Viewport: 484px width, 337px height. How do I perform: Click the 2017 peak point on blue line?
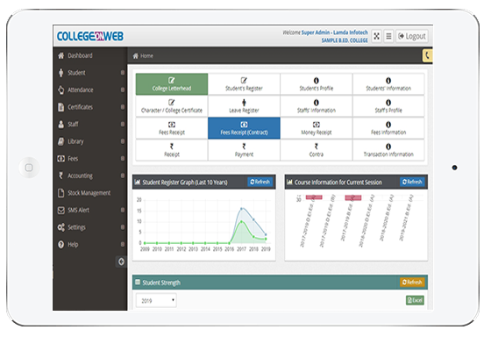pos(241,209)
